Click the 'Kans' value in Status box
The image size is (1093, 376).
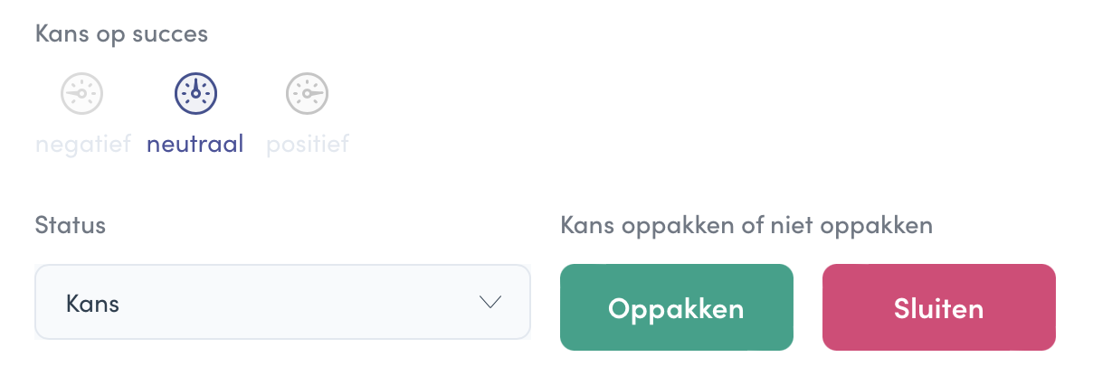click(x=93, y=304)
